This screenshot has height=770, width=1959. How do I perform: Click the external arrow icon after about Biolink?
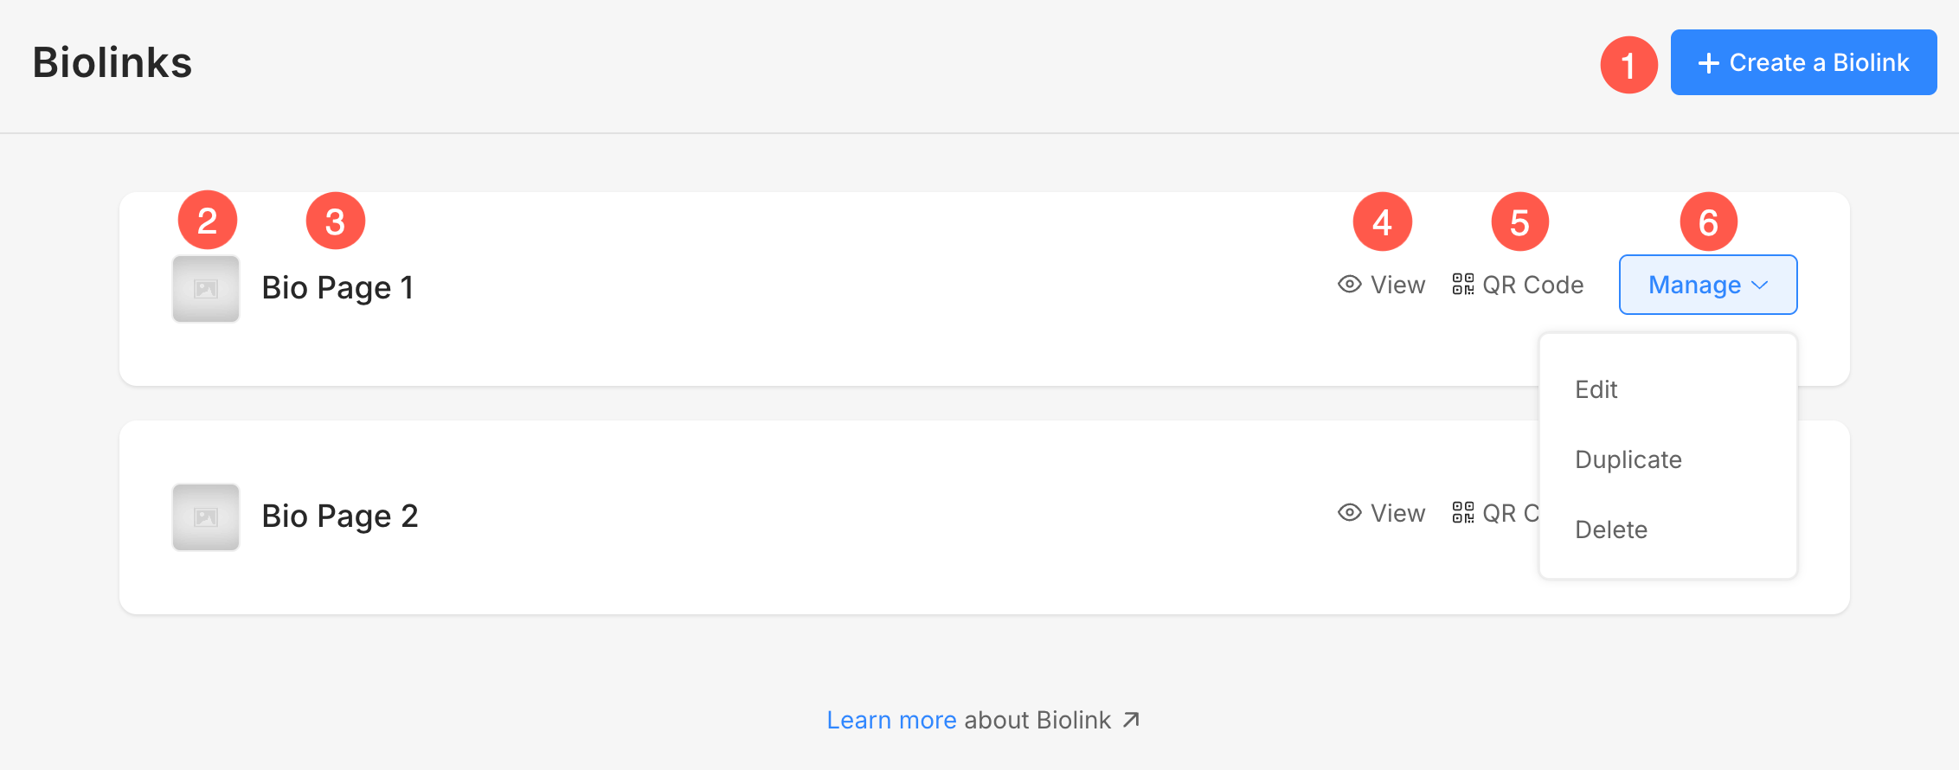1131,720
